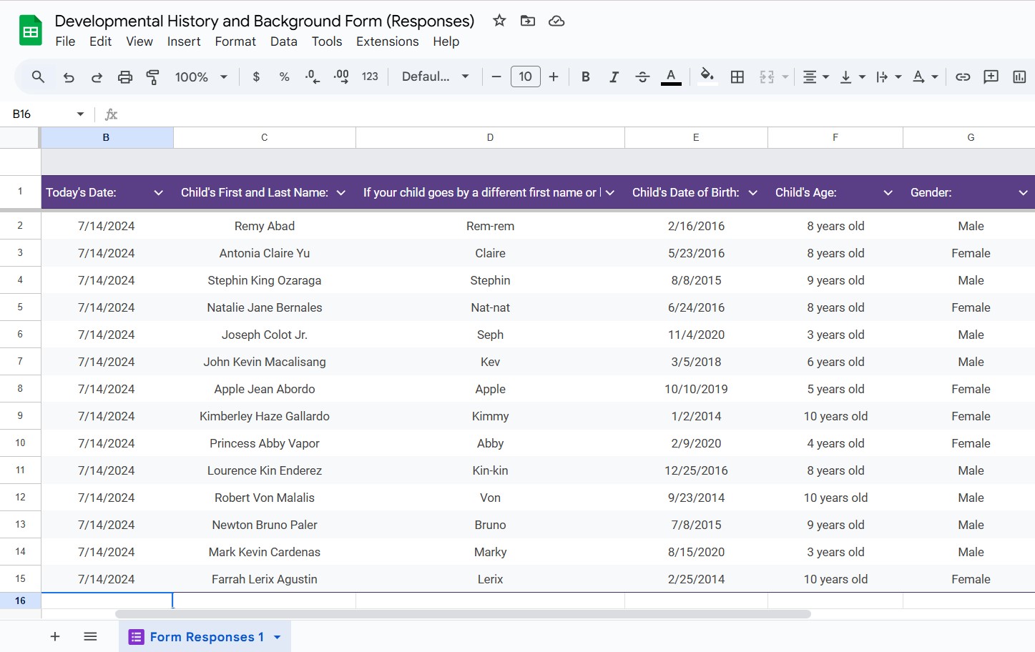Click the add new sheet plus button
Screen dimensions: 1035x652
[x=55, y=636]
